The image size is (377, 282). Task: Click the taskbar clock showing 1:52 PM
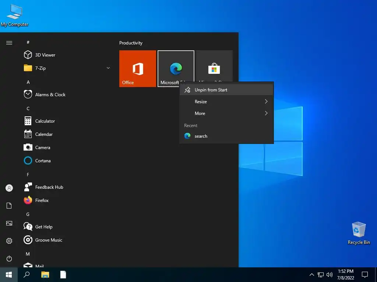(x=345, y=275)
